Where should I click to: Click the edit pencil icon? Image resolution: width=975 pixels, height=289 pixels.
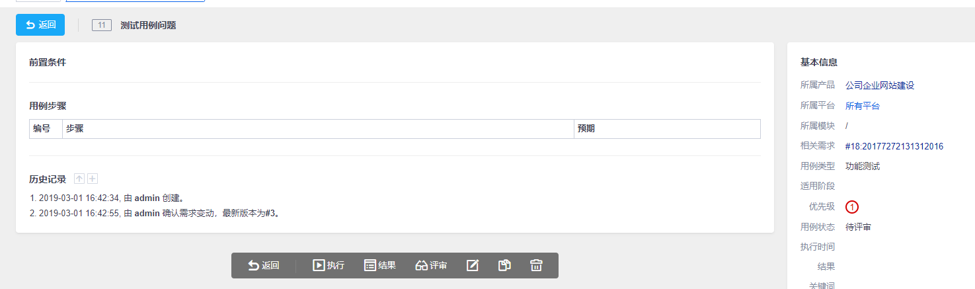pos(473,265)
